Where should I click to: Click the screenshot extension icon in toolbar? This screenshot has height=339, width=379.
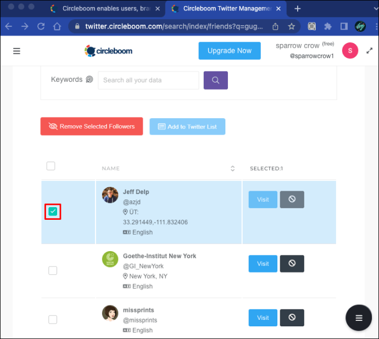click(312, 26)
